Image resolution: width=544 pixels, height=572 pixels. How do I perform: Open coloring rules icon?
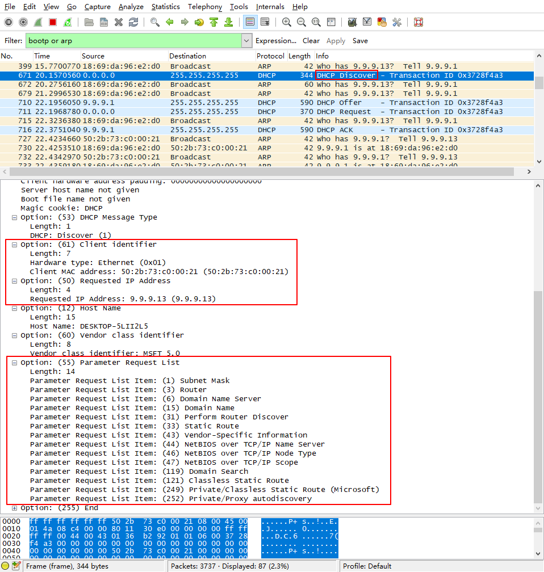[382, 22]
